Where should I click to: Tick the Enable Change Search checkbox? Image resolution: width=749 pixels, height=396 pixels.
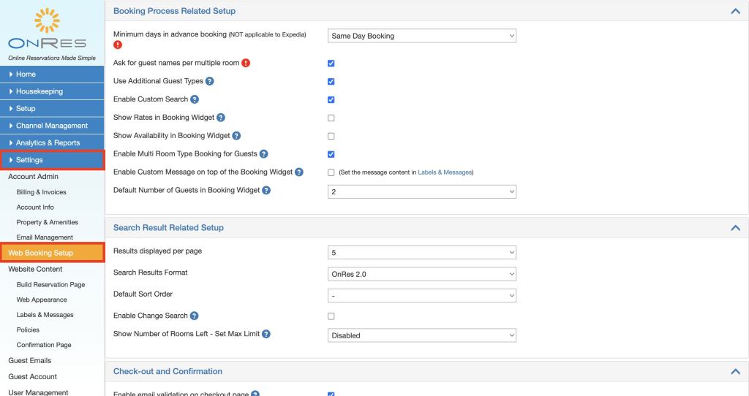[x=331, y=316]
